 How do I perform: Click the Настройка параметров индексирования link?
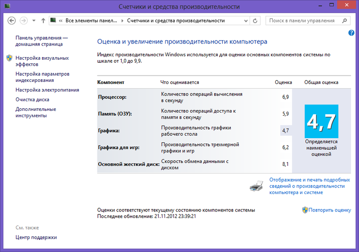pos(42,77)
